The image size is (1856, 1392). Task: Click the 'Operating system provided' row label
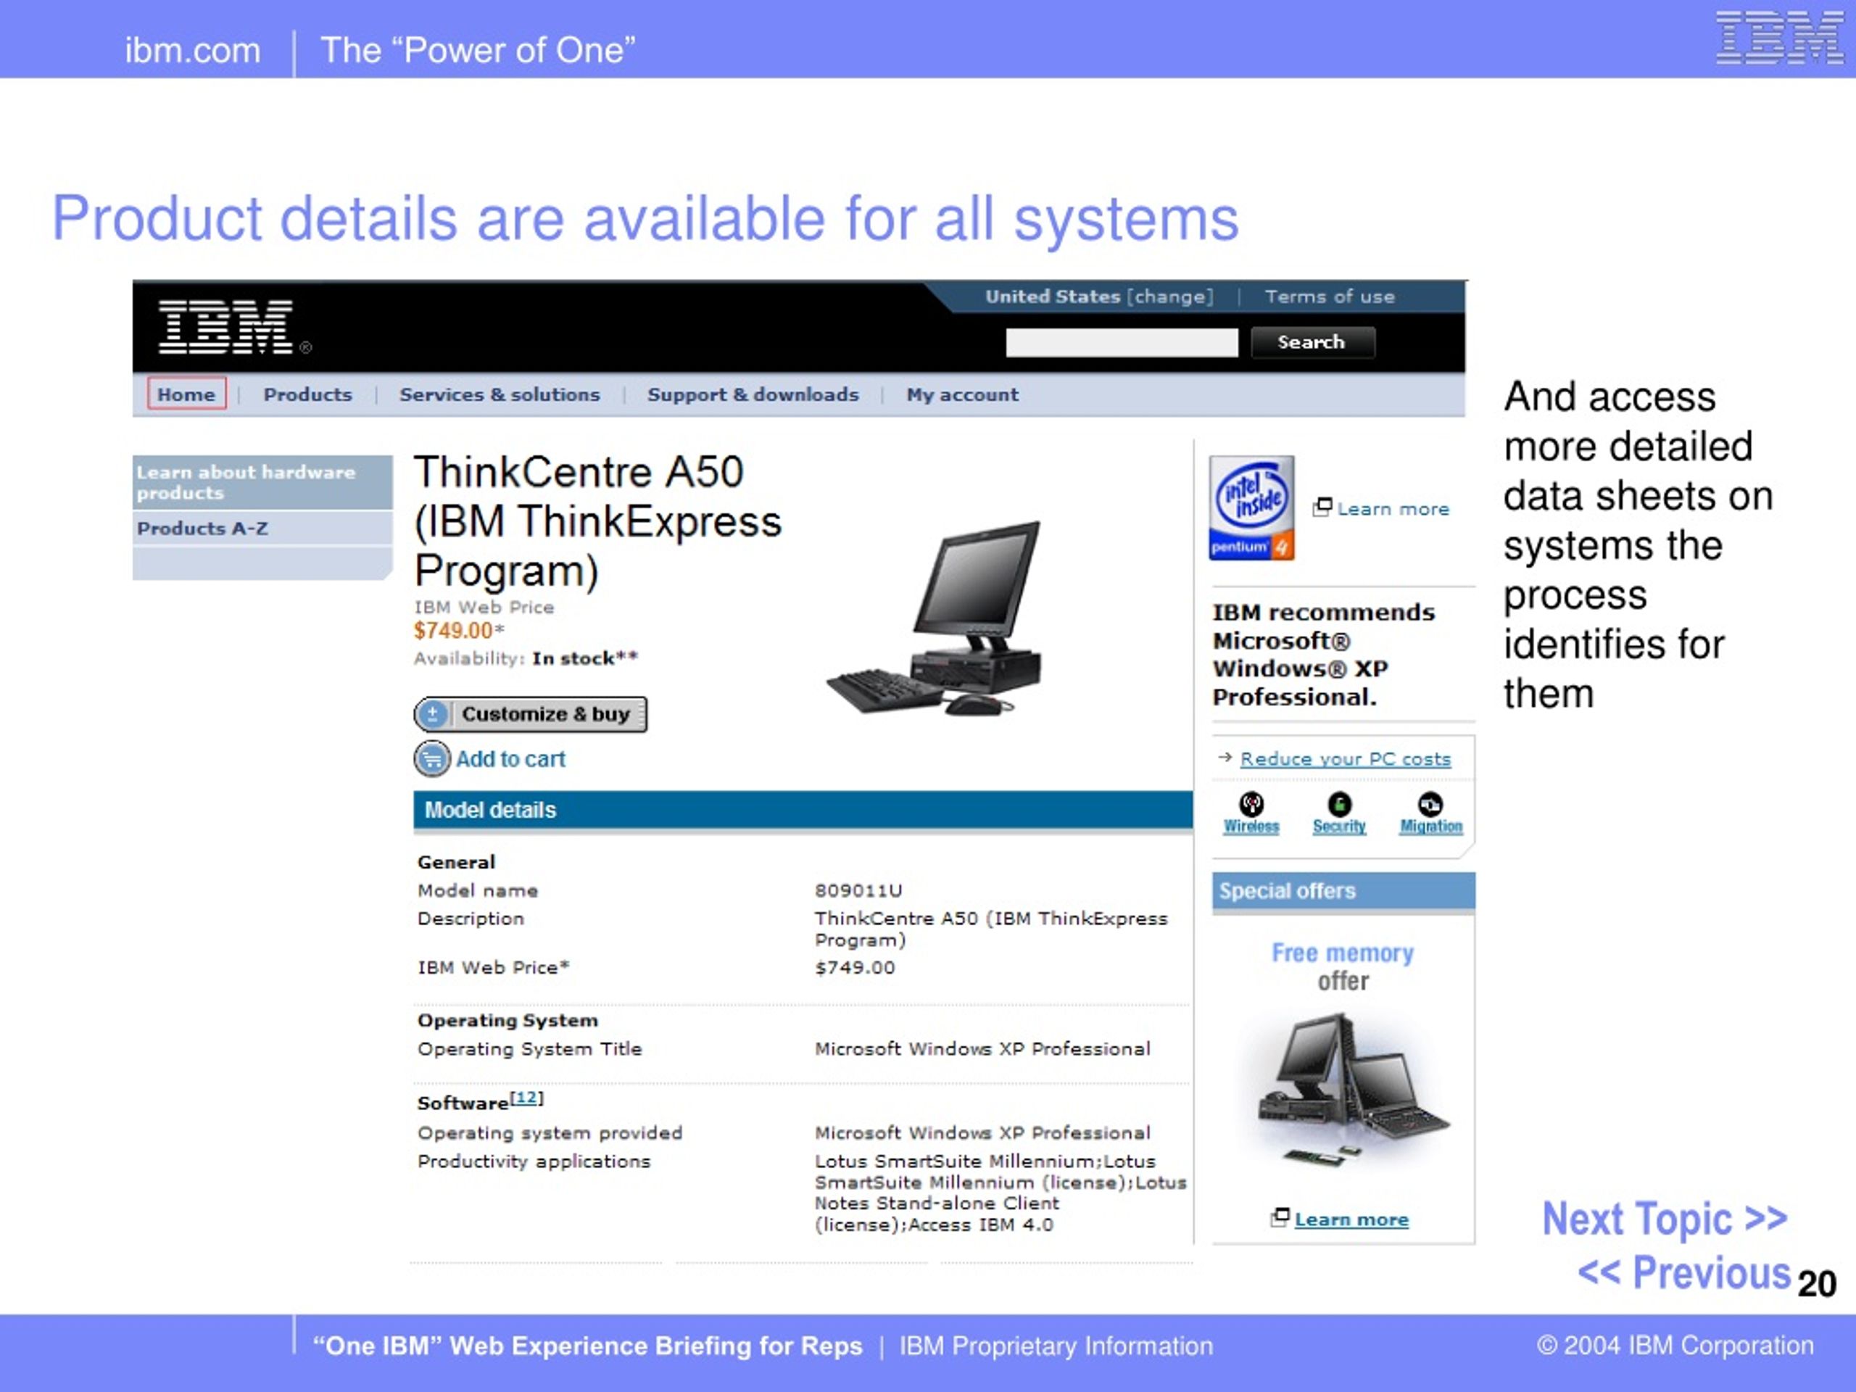pos(550,1132)
